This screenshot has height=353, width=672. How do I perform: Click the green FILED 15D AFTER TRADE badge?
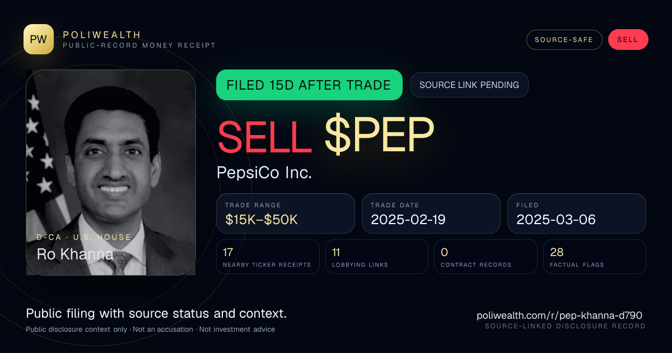click(x=309, y=85)
